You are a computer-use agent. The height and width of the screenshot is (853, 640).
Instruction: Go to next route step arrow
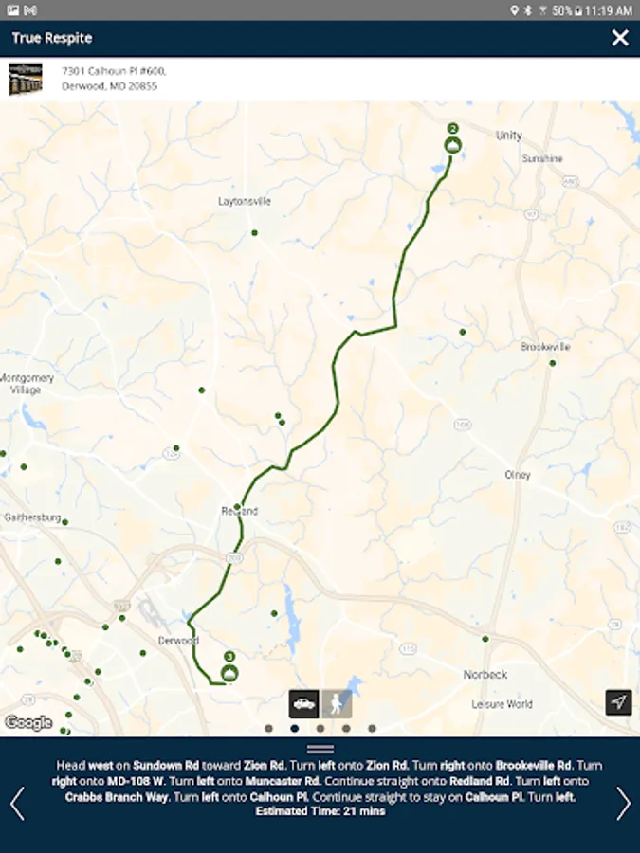pos(624,804)
